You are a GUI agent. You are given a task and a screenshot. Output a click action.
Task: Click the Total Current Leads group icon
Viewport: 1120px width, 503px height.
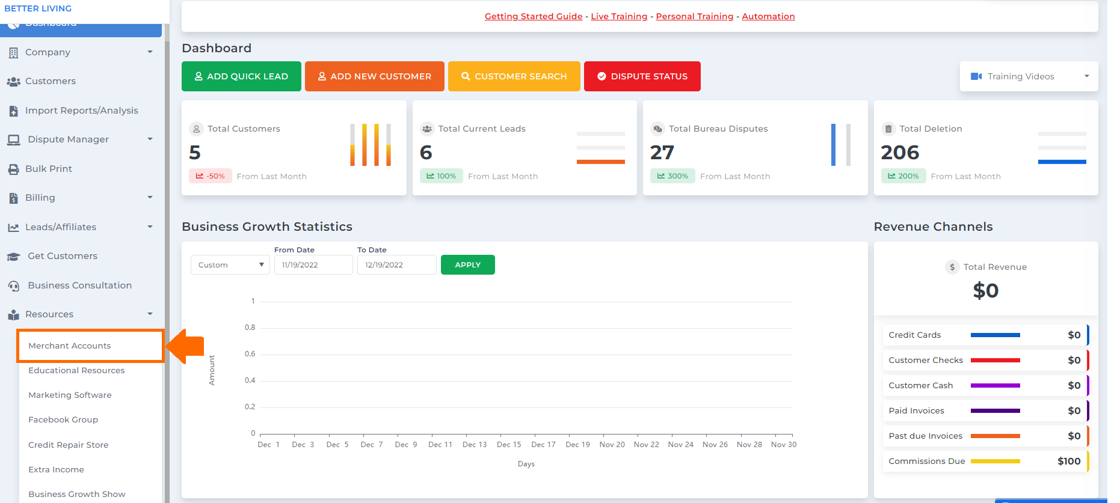point(427,129)
